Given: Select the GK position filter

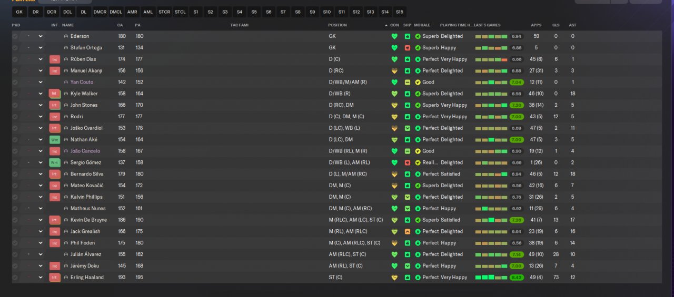Looking at the screenshot, I should [x=19, y=12].
